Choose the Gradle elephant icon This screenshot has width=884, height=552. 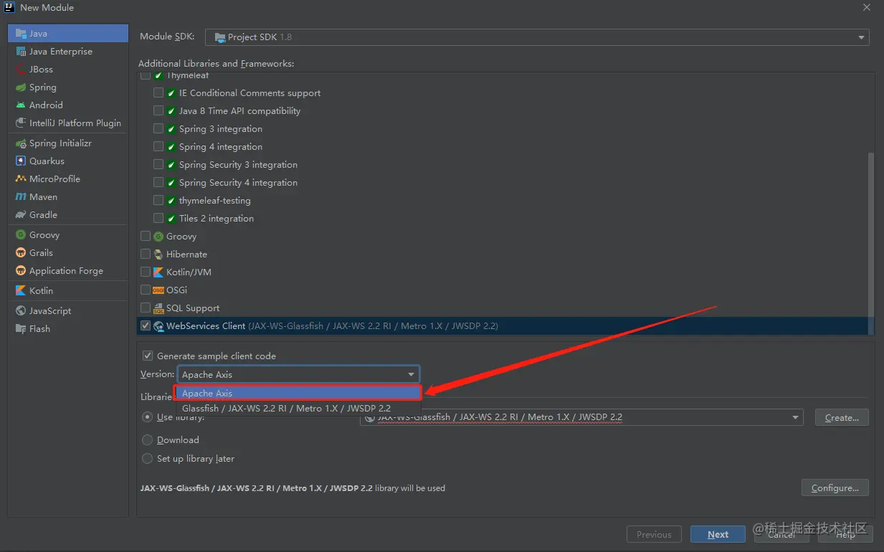21,215
